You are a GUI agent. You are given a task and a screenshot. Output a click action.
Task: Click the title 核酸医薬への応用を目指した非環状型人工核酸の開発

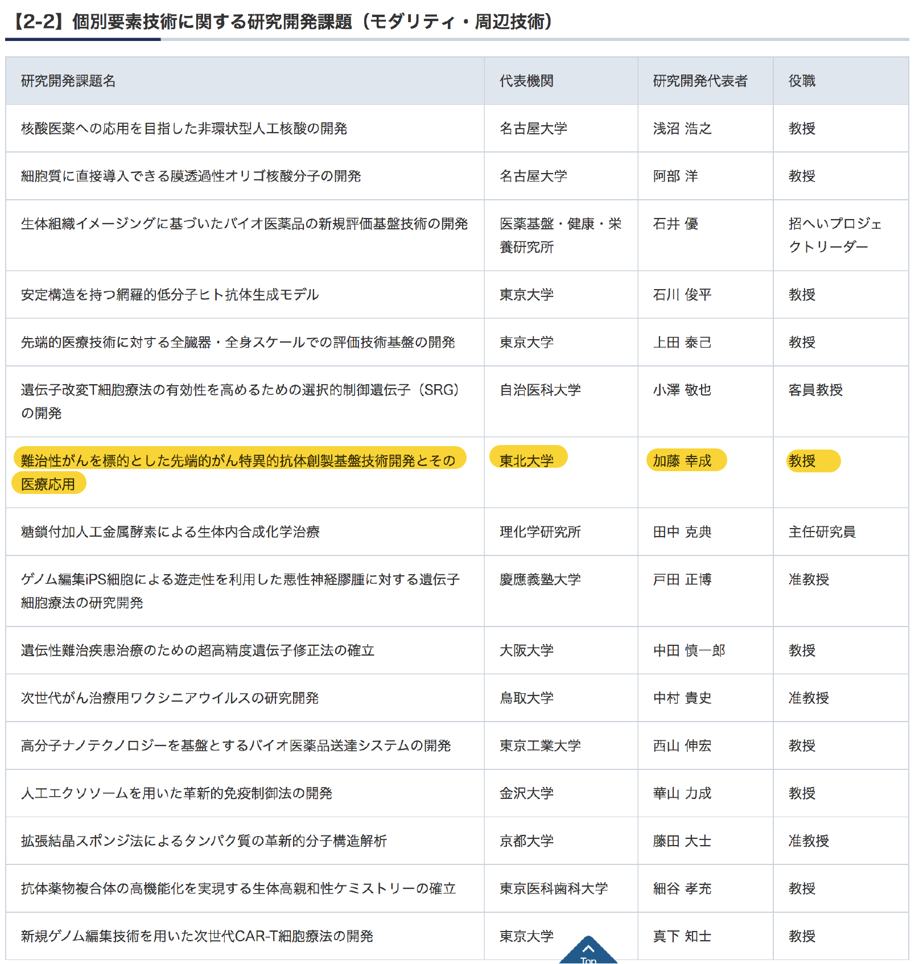tap(184, 129)
